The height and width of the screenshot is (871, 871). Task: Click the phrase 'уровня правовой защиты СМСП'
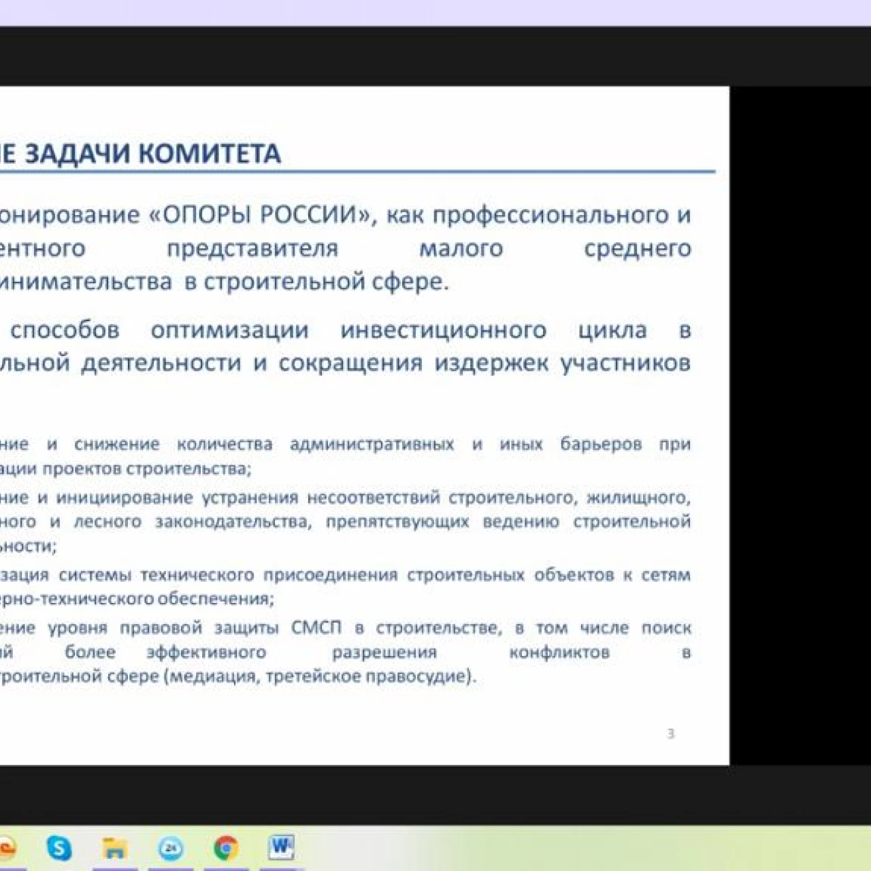tap(195, 628)
